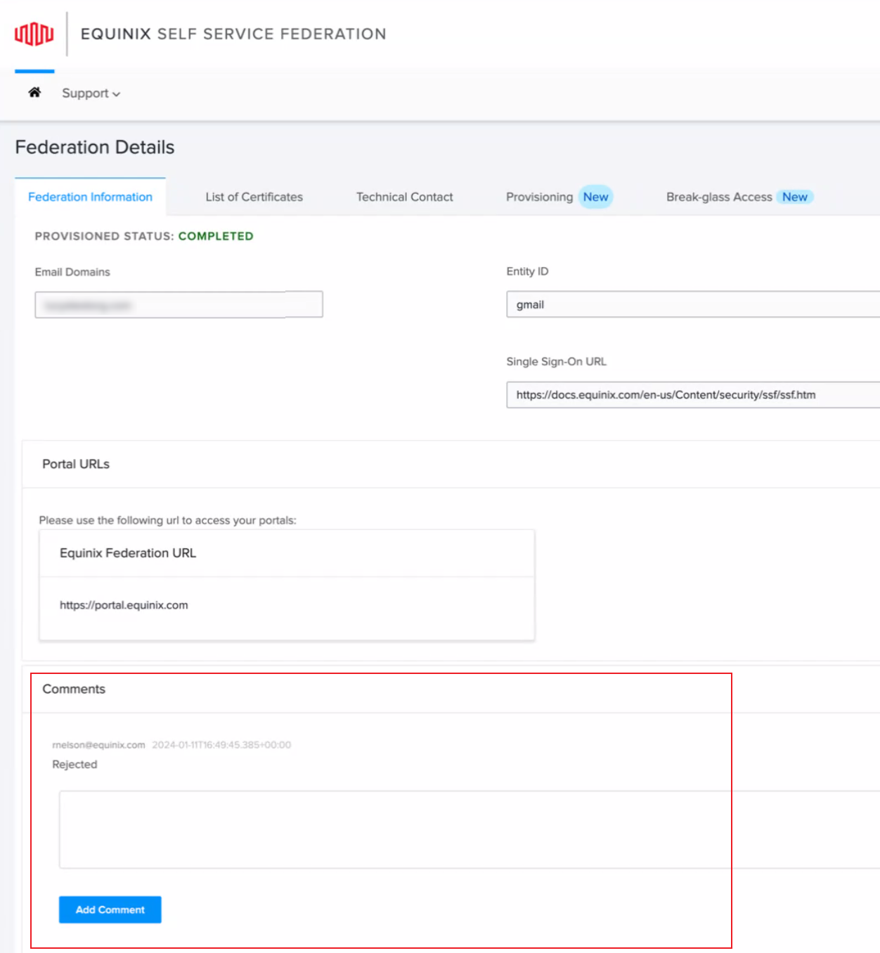This screenshot has width=880, height=953.
Task: Click the https://portal.equinix.com URL text
Action: (124, 605)
